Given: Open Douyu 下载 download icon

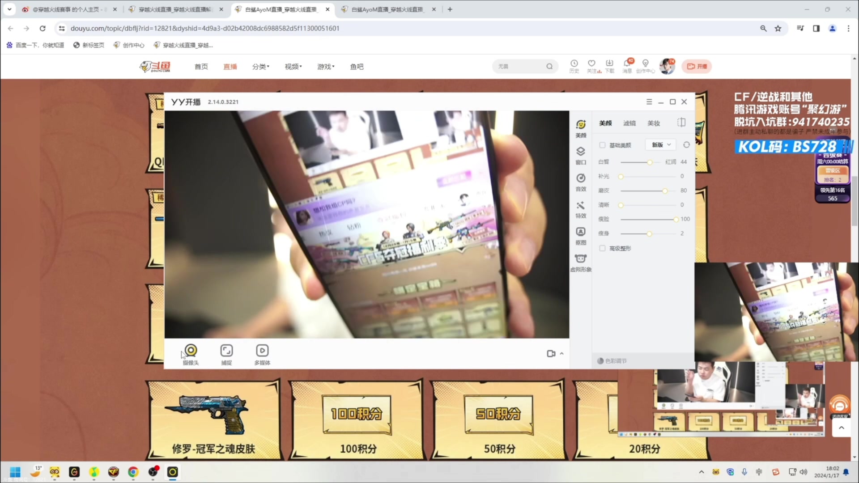Looking at the screenshot, I should coord(609,66).
